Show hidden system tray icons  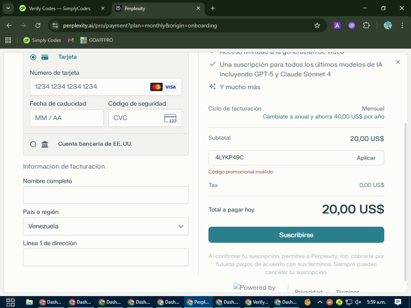pyautogui.click(x=320, y=302)
